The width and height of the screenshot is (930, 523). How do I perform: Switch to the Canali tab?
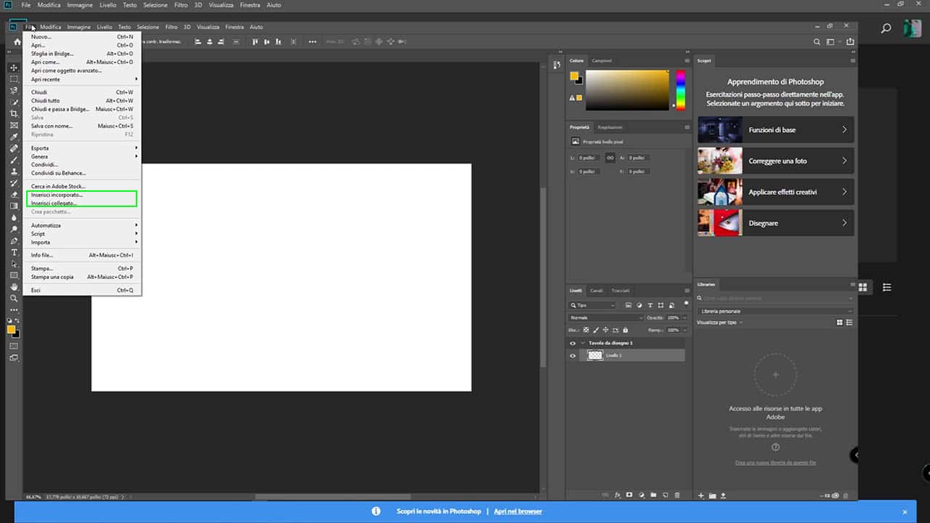(x=596, y=291)
